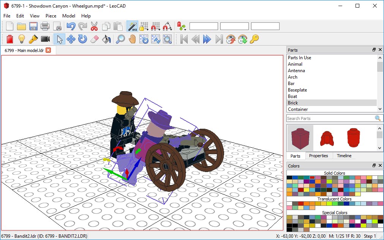Go to next step
Image resolution: width=384 pixels, height=240 pixels.
click(x=207, y=39)
